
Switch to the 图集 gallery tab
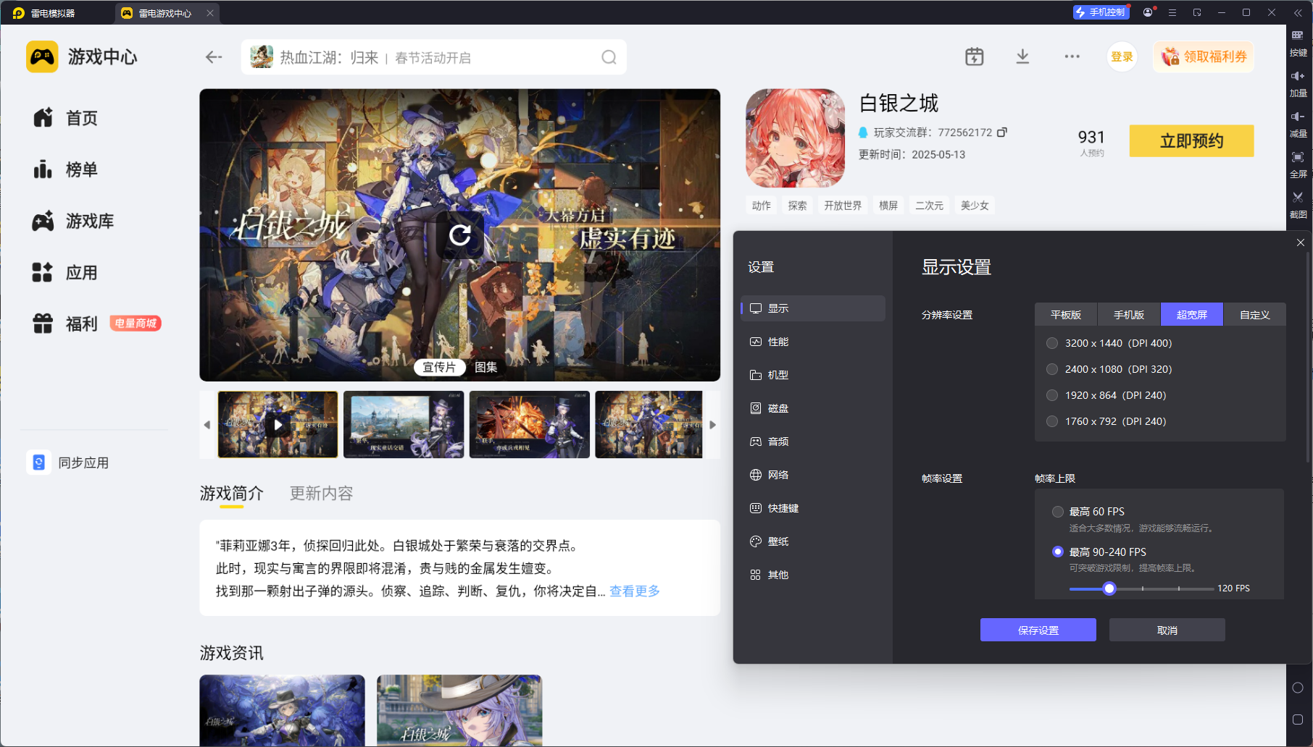coord(485,367)
